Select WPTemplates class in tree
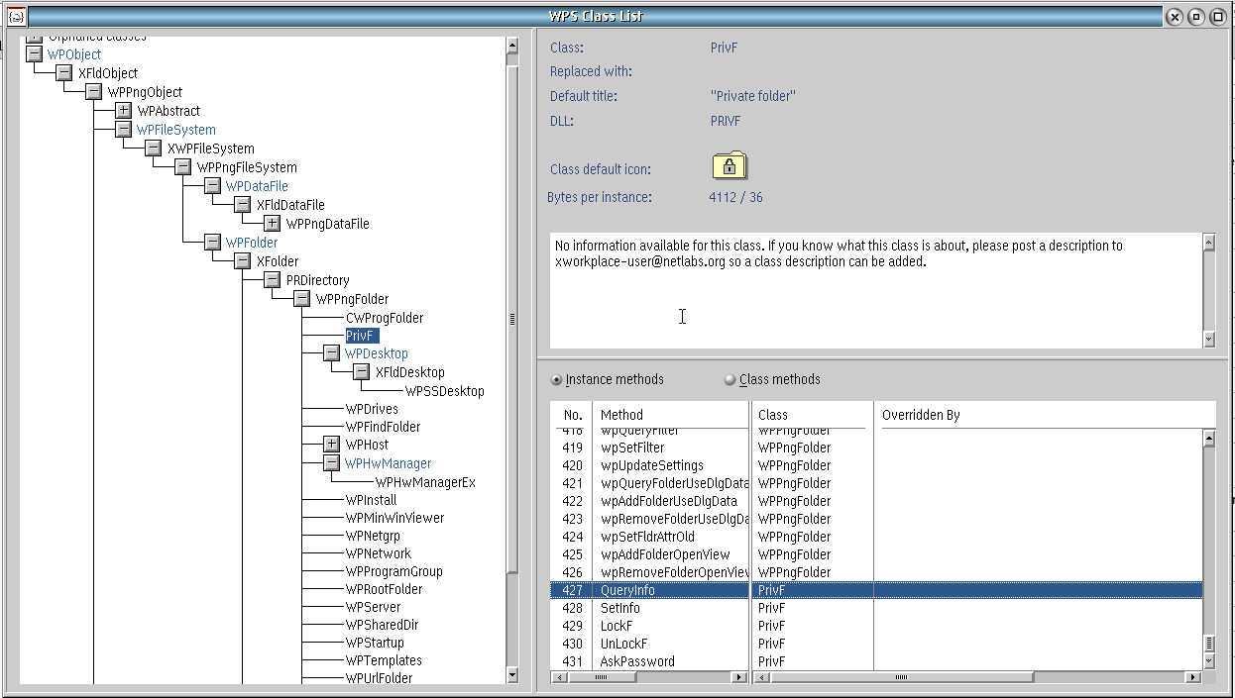 (384, 660)
